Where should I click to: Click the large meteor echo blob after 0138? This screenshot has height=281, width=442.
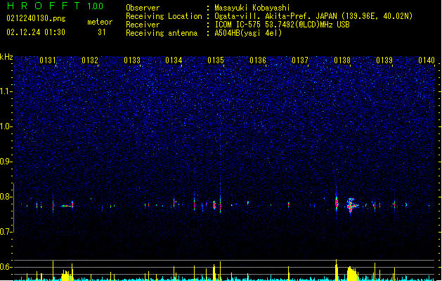351,206
